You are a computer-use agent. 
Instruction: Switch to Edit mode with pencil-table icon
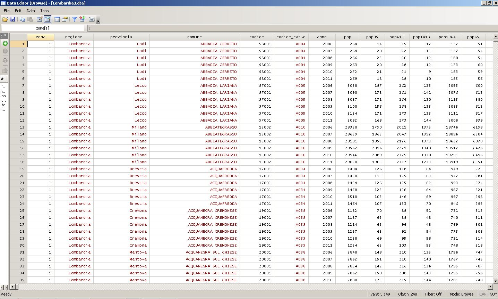click(40, 19)
